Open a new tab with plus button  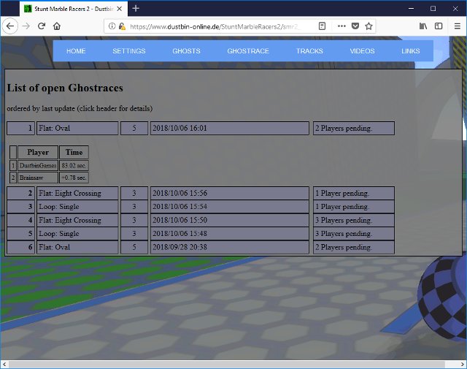click(136, 9)
